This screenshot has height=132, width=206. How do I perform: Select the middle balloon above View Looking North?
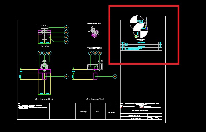44,53
